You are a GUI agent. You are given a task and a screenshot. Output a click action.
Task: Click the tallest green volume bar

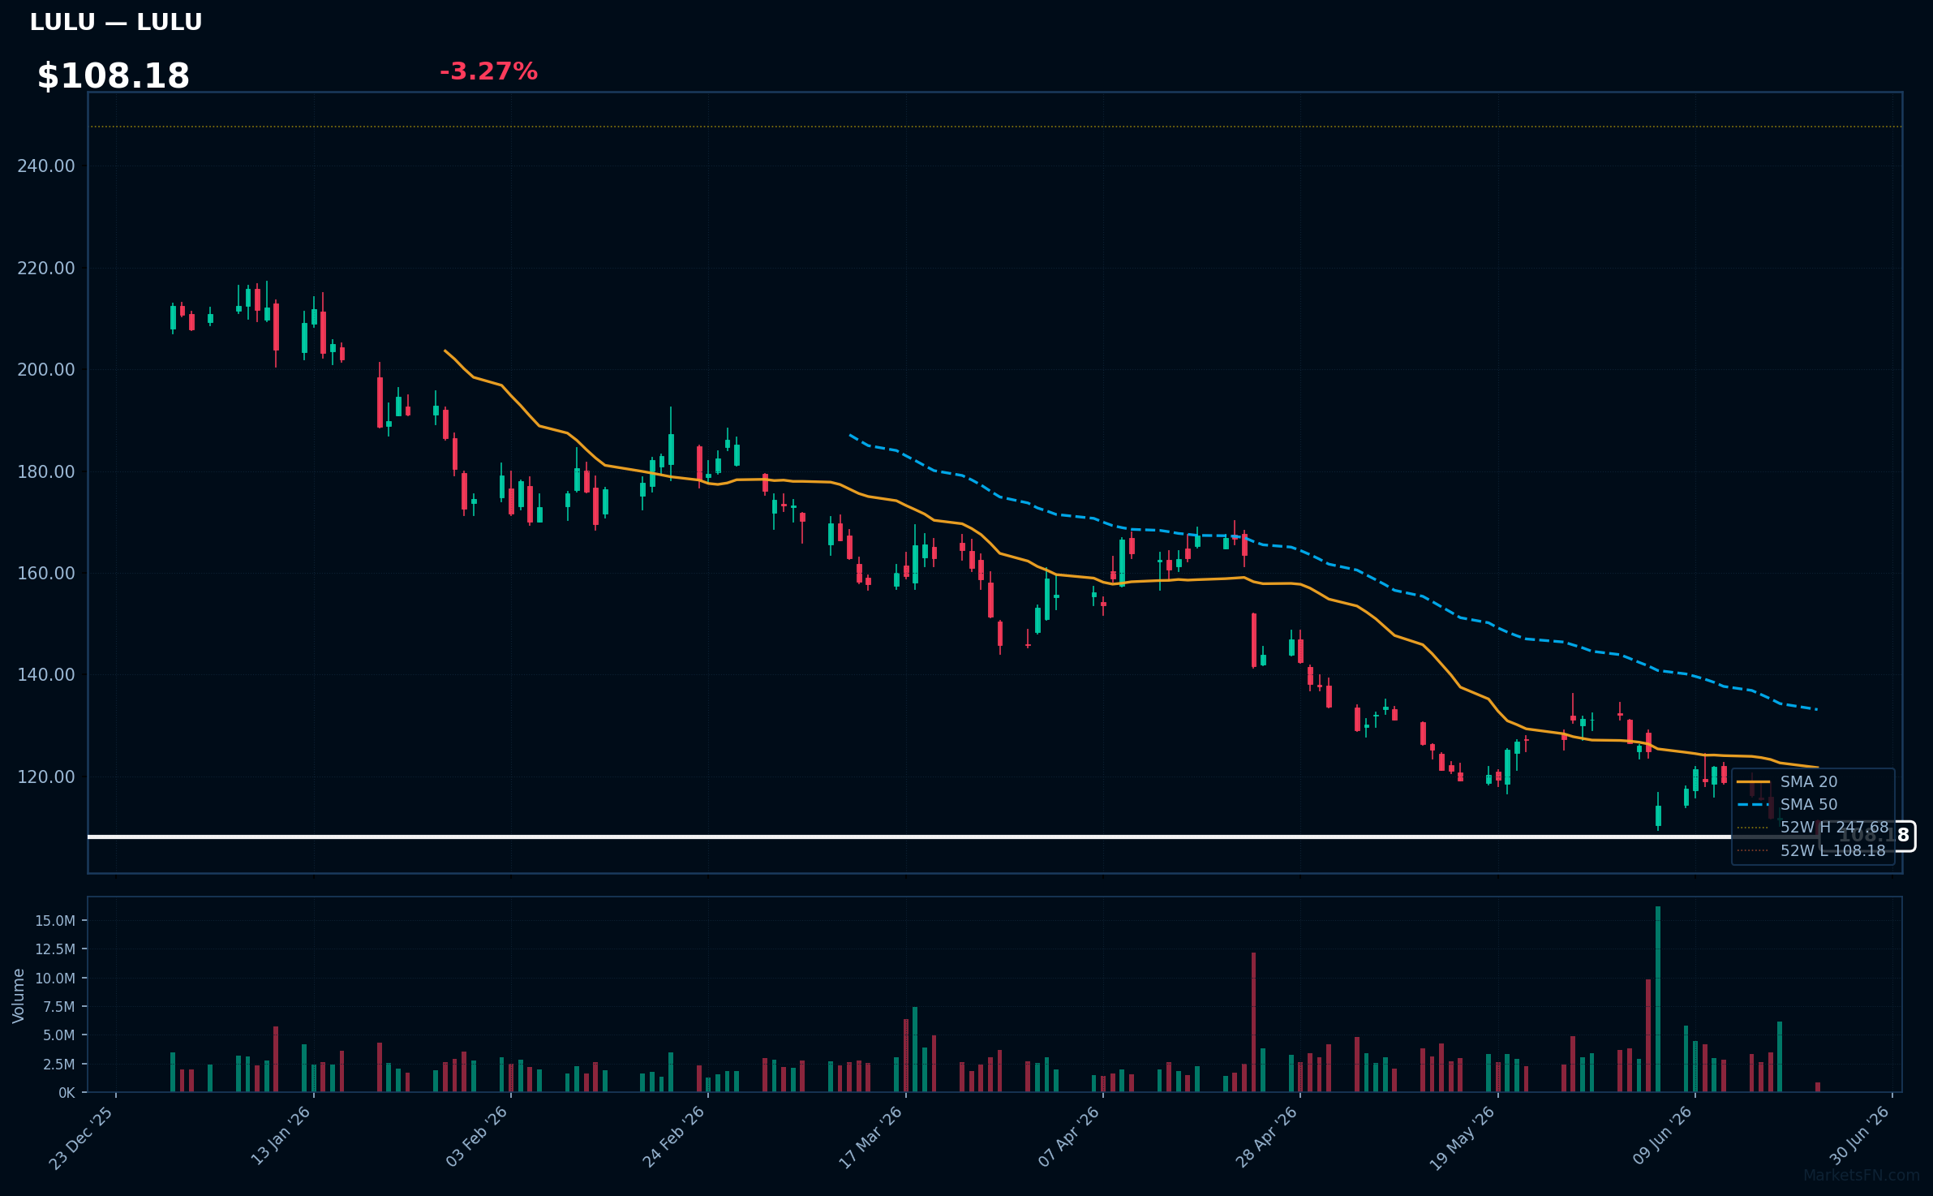click(1658, 999)
